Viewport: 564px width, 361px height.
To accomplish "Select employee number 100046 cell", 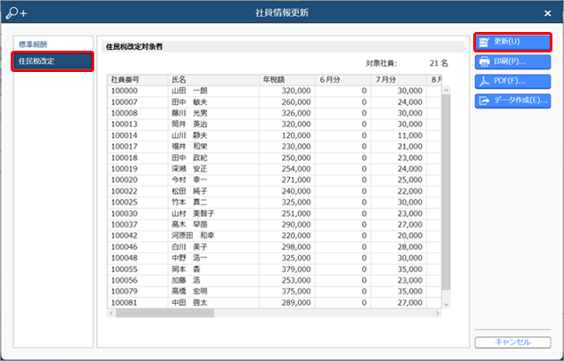I will pos(137,246).
